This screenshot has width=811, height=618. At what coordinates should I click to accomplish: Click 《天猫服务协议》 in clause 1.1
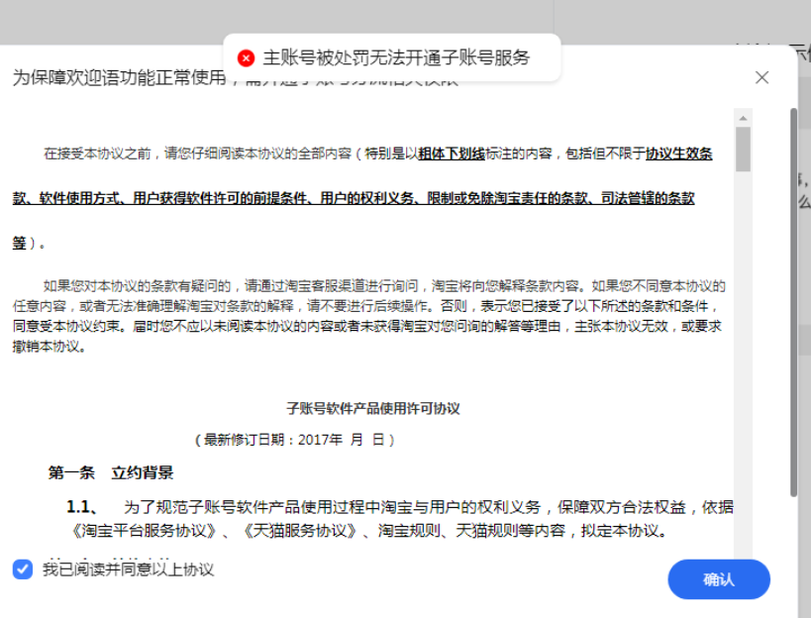pos(300,531)
